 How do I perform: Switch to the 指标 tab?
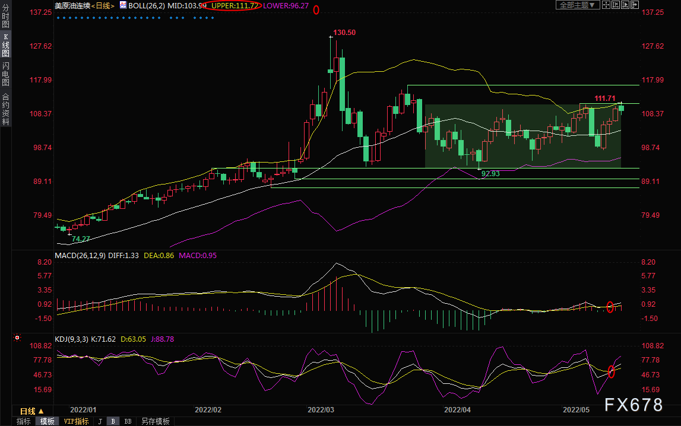coord(24,421)
